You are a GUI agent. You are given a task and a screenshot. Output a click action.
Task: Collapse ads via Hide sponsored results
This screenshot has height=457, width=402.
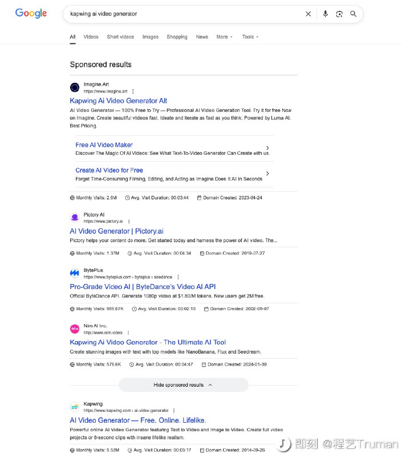[x=183, y=385]
